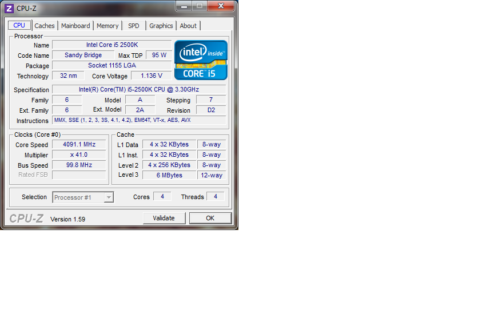Open the SPD tab

point(134,26)
